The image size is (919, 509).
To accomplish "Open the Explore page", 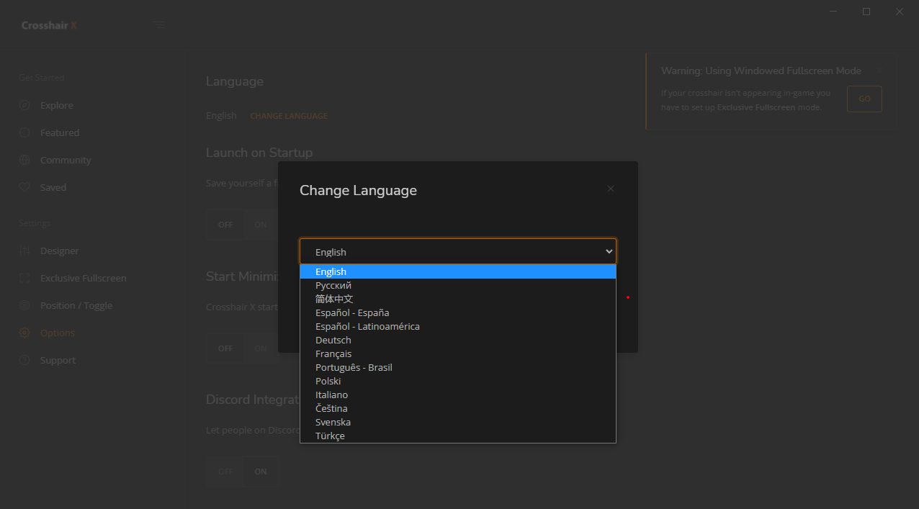I will coord(57,105).
